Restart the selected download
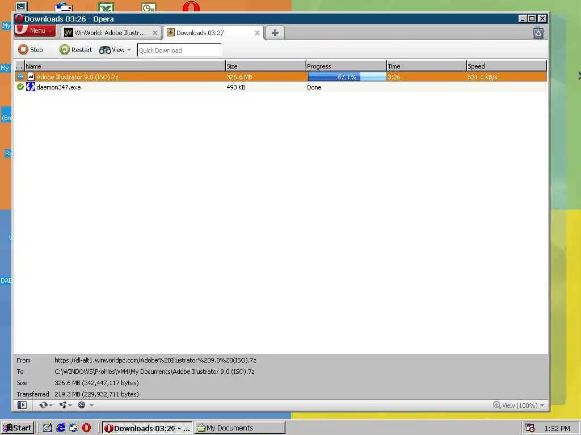The height and width of the screenshot is (435, 581). click(x=76, y=50)
